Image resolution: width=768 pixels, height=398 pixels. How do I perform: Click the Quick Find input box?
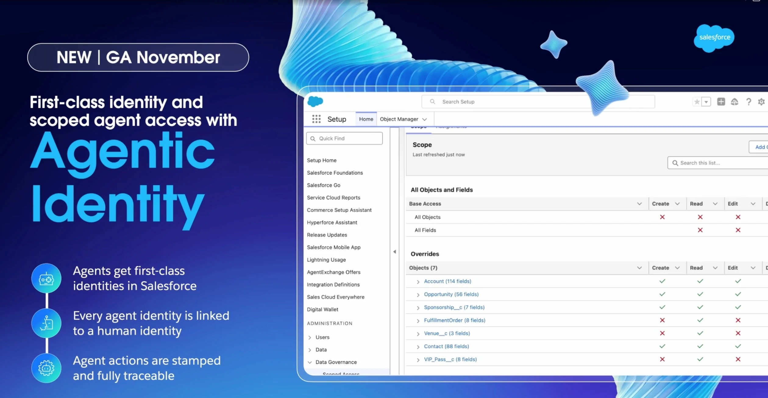[344, 138]
